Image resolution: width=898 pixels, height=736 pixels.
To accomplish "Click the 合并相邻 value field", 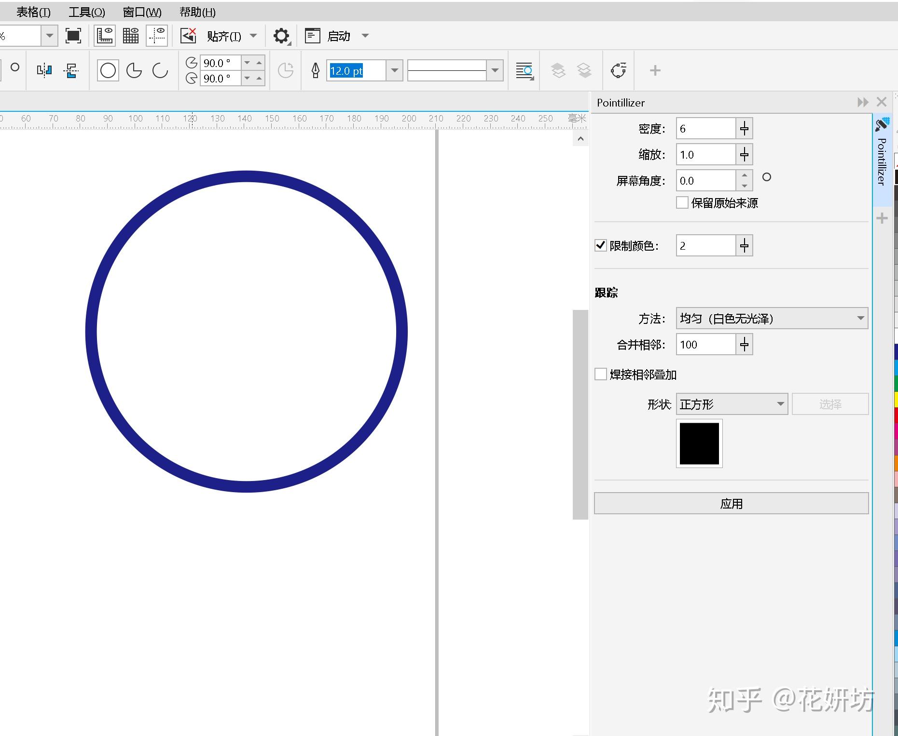I will click(x=705, y=345).
